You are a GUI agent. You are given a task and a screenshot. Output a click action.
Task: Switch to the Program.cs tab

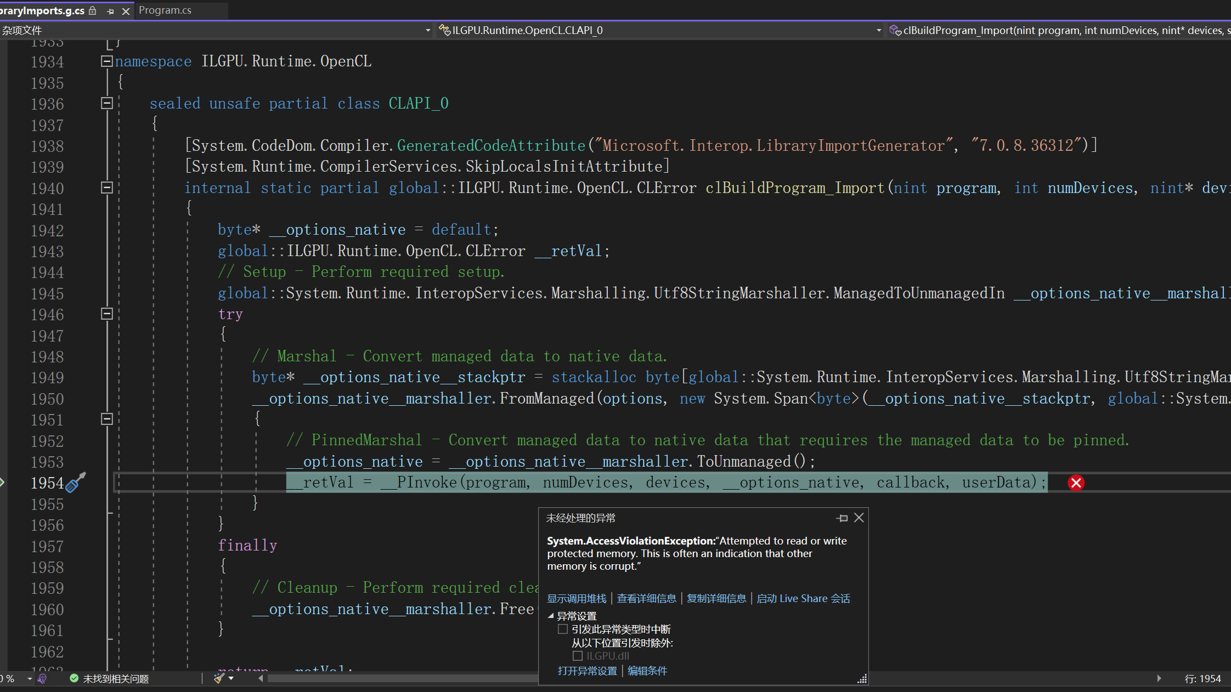point(165,10)
